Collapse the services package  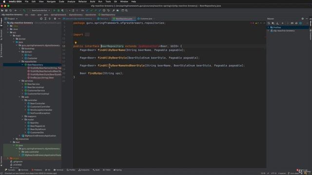click(x=19, y=81)
